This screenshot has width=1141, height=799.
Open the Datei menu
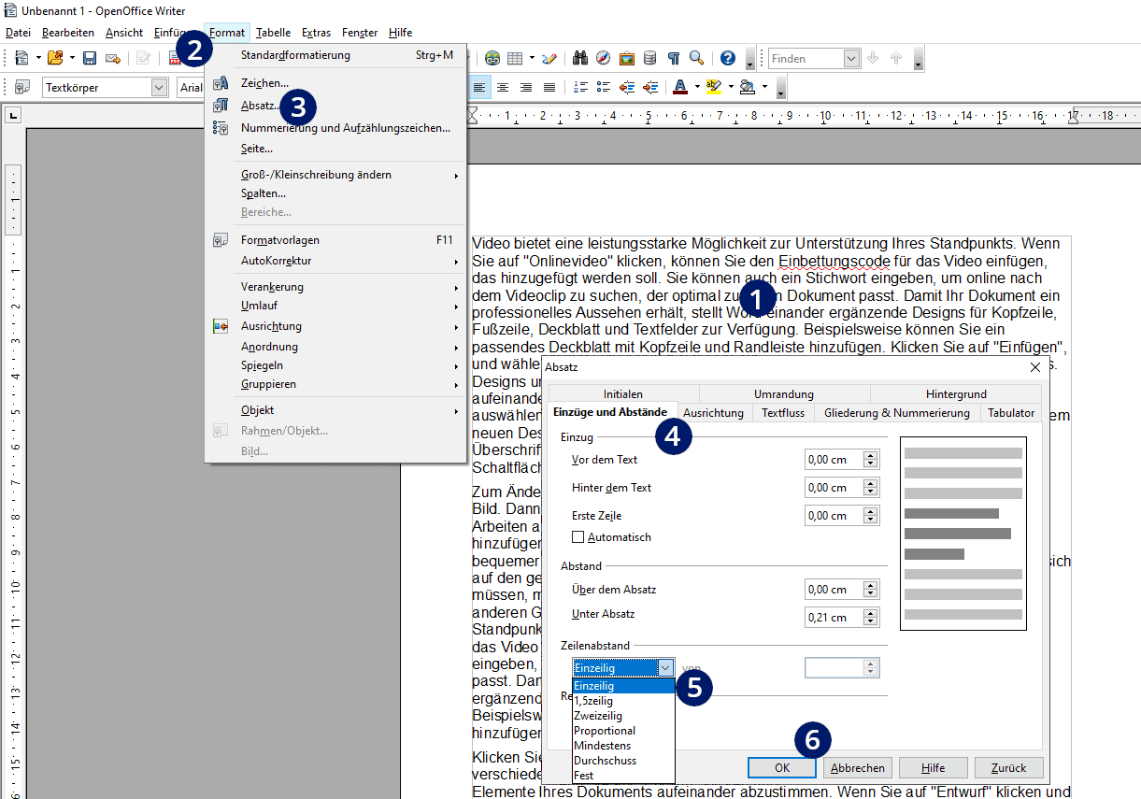tap(18, 33)
